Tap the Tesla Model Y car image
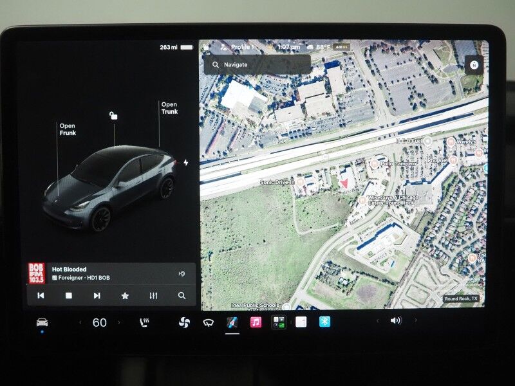 click(110, 188)
